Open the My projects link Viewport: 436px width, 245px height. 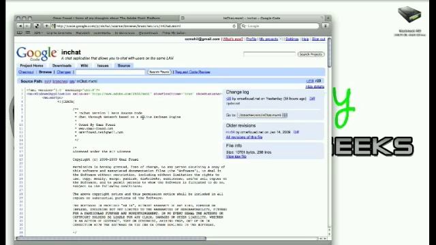(268, 39)
